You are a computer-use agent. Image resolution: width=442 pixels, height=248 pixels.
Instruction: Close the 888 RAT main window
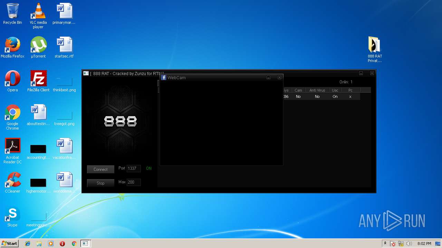[372, 73]
